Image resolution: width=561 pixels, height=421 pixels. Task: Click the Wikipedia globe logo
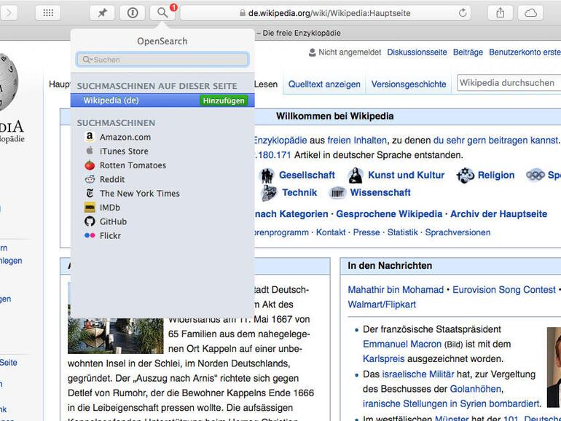click(x=8, y=82)
